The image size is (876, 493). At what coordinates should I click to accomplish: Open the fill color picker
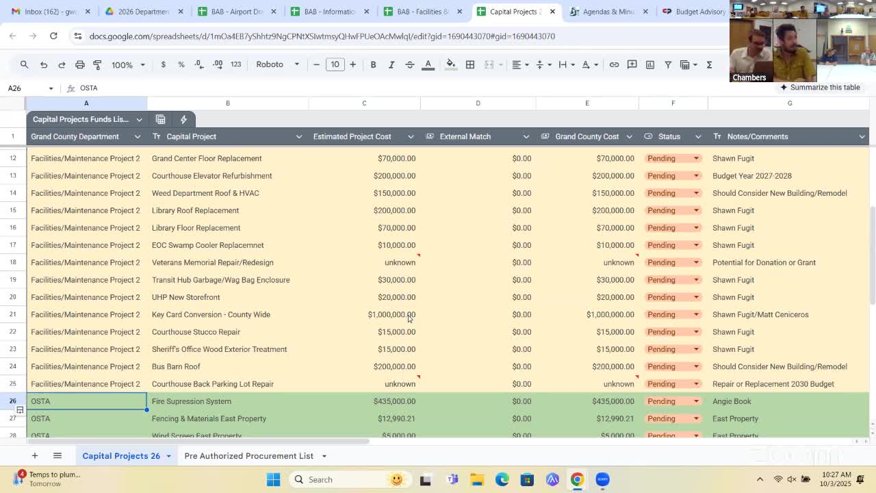450,64
